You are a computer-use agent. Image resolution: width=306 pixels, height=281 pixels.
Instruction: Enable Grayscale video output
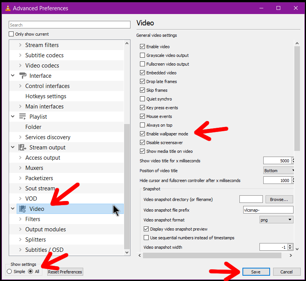coord(142,55)
